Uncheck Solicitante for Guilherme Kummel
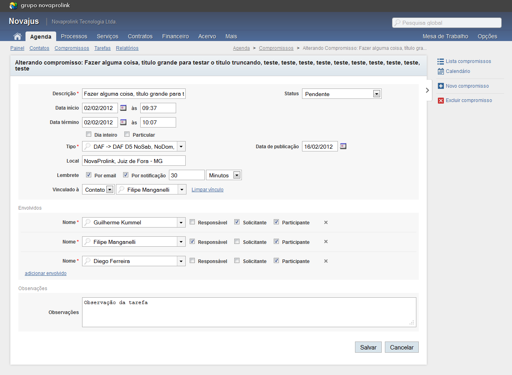Screen dimensions: 512x375 point(237,222)
